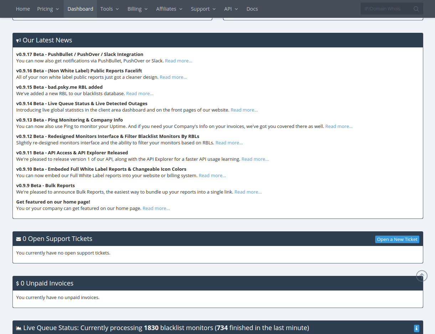Expand the Support dropdown menu
Screen dimensions: 435x334
[203, 9]
